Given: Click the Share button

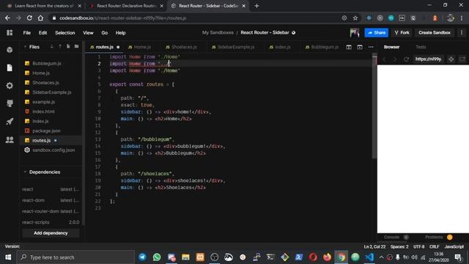Looking at the screenshot, I should 376,32.
